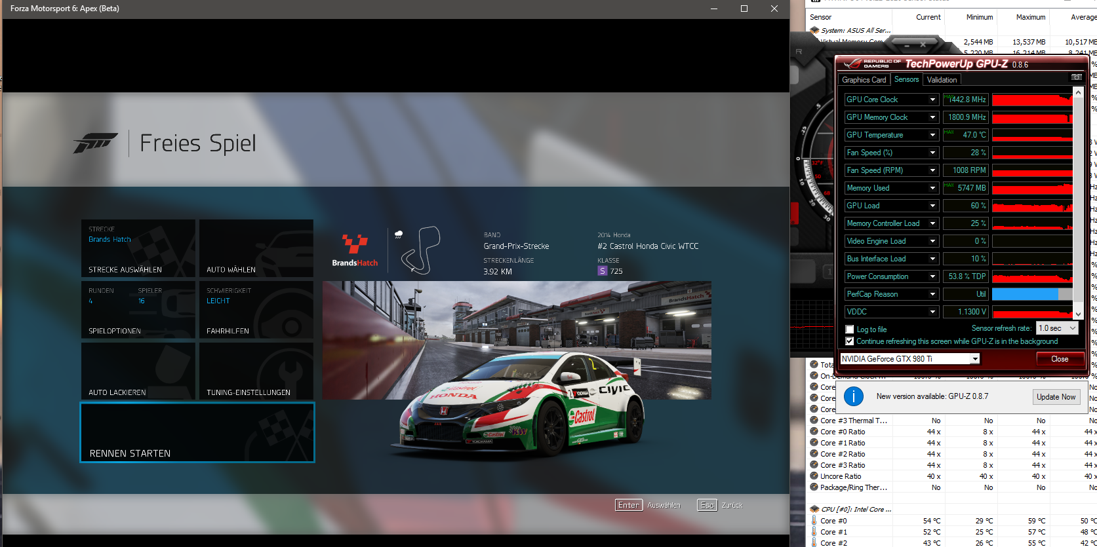Switch to the Sensors tab
This screenshot has width=1097, height=547.
(x=906, y=79)
